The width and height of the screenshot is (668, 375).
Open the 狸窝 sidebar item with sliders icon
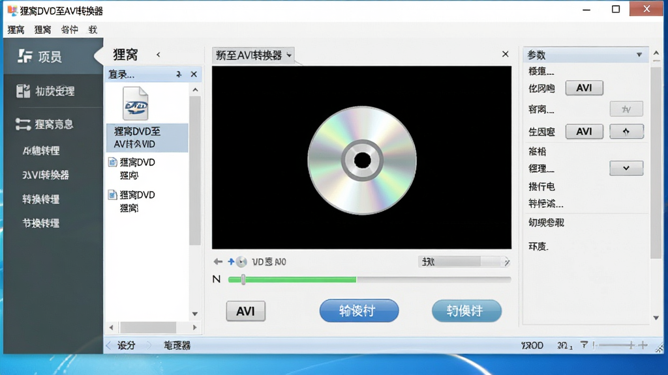click(53, 124)
